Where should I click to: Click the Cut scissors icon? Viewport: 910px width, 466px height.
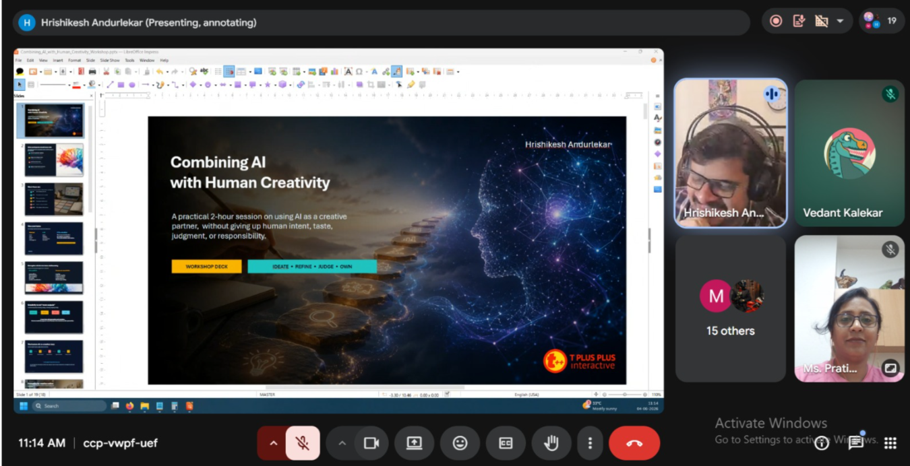[x=106, y=71]
